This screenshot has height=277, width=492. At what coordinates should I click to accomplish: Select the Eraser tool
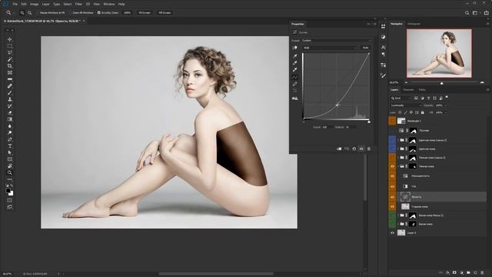tap(10, 112)
